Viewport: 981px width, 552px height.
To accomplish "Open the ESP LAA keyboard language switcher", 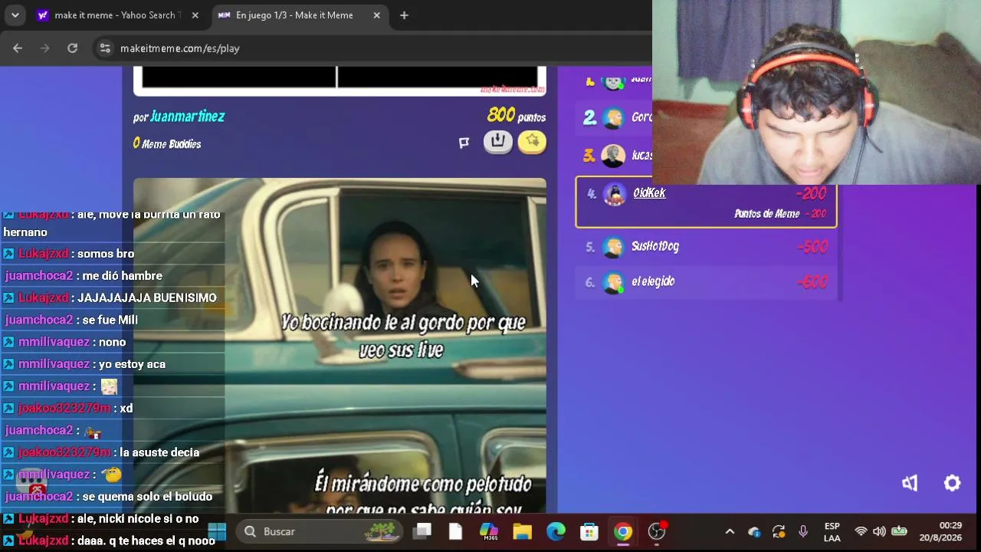I will tap(832, 532).
